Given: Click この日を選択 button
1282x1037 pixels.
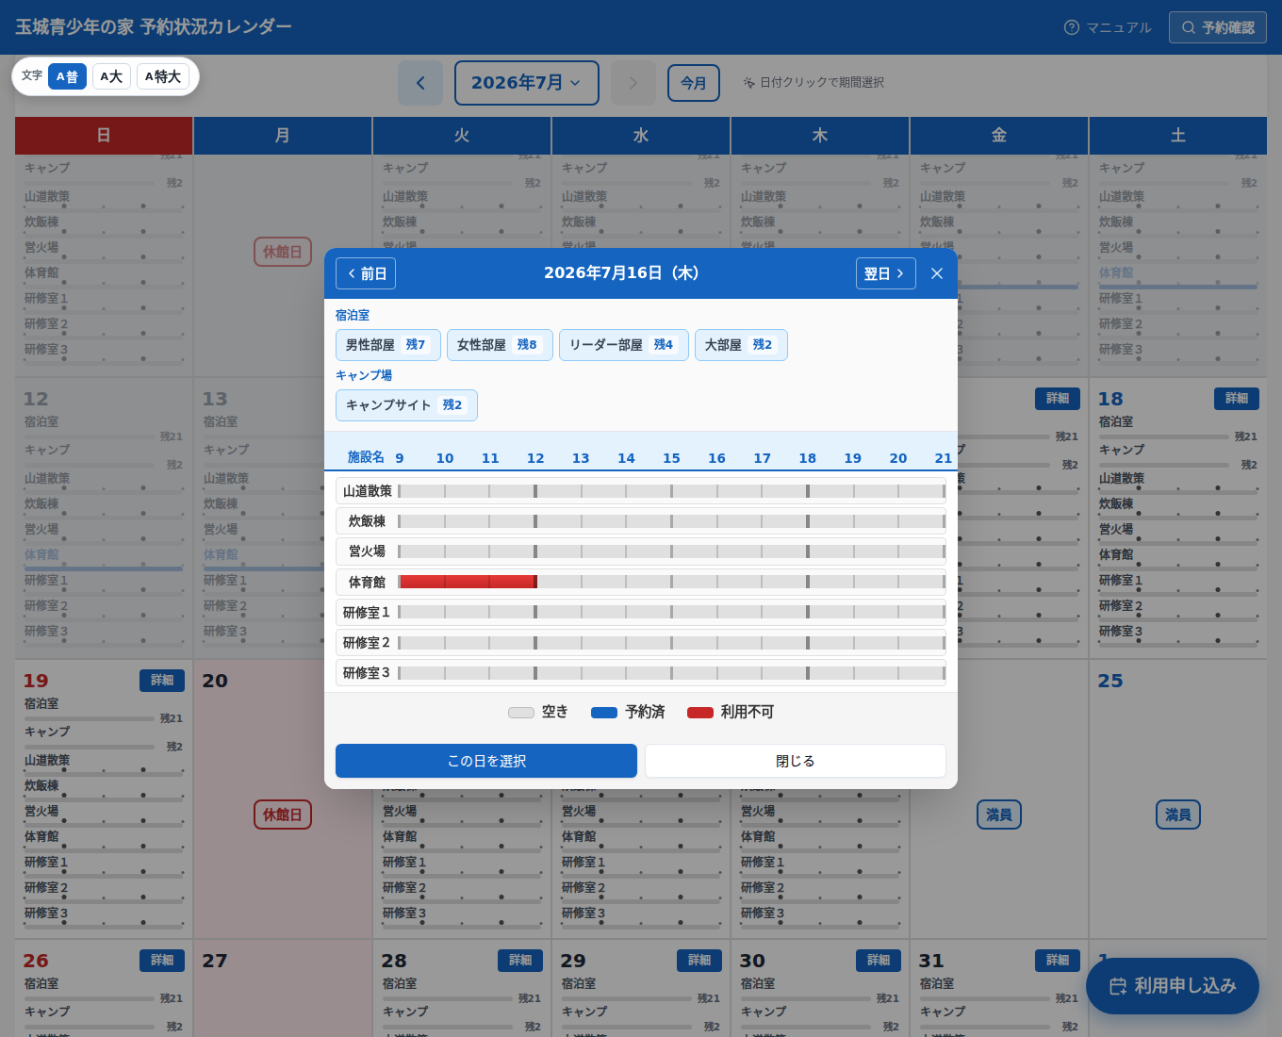Looking at the screenshot, I should click(x=486, y=761).
